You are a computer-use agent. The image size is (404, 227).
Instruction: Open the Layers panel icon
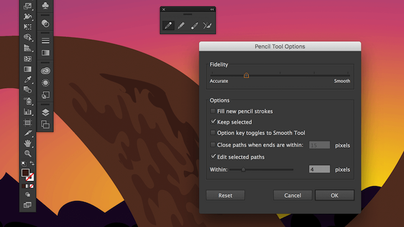pos(45,112)
